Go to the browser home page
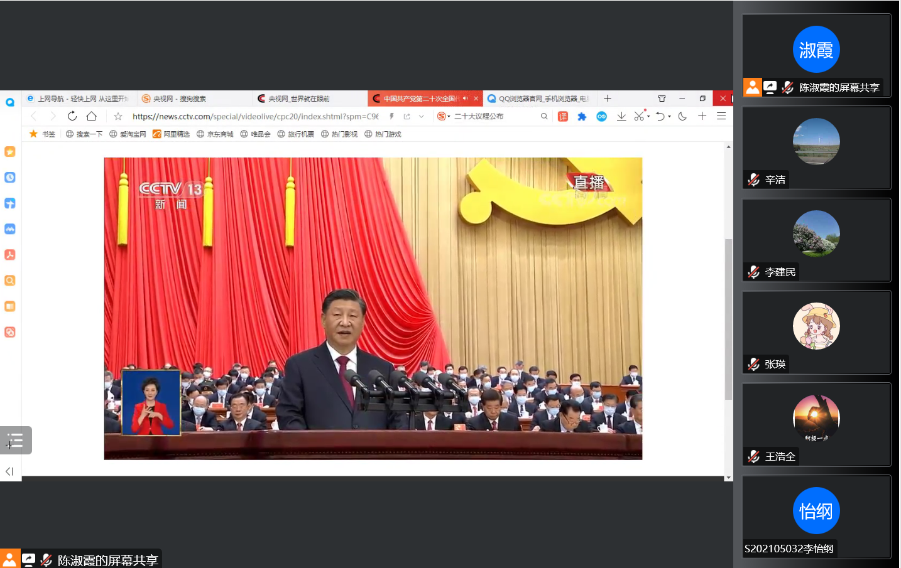This screenshot has height=568, width=901. click(92, 116)
